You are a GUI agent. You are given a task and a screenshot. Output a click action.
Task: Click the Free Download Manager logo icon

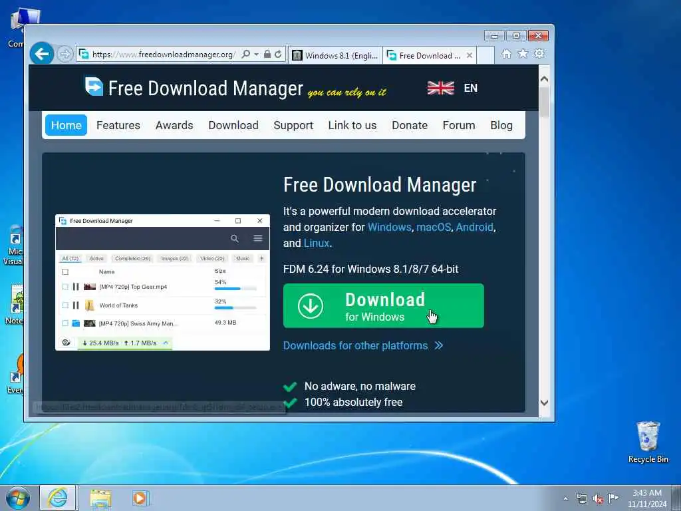click(94, 86)
